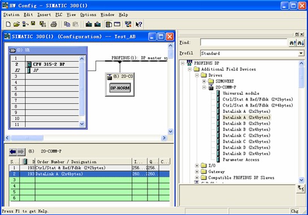308x215 pixels.
Task: Open the PLC menu
Action: (59, 15)
